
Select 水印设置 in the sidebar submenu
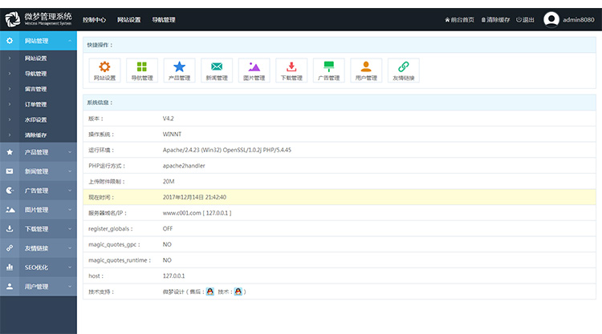(x=35, y=119)
